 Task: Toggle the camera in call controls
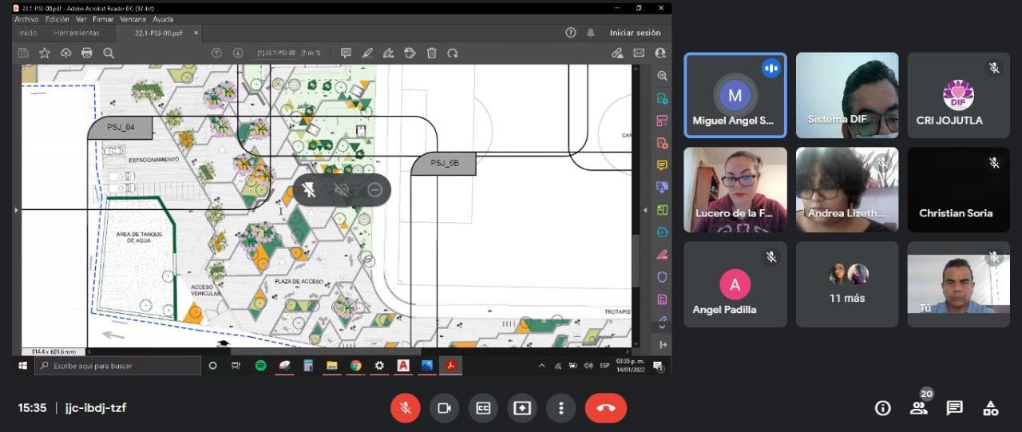coord(444,408)
